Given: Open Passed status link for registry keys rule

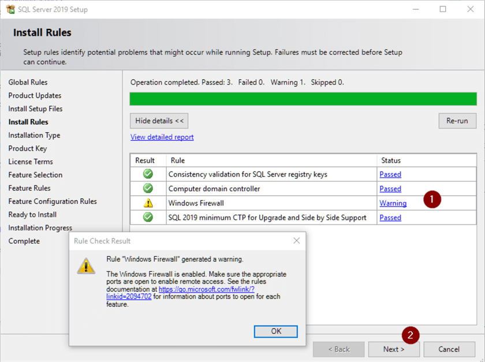Looking at the screenshot, I should 390,174.
